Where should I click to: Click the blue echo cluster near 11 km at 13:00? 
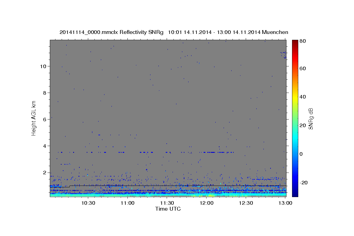coord(283,55)
